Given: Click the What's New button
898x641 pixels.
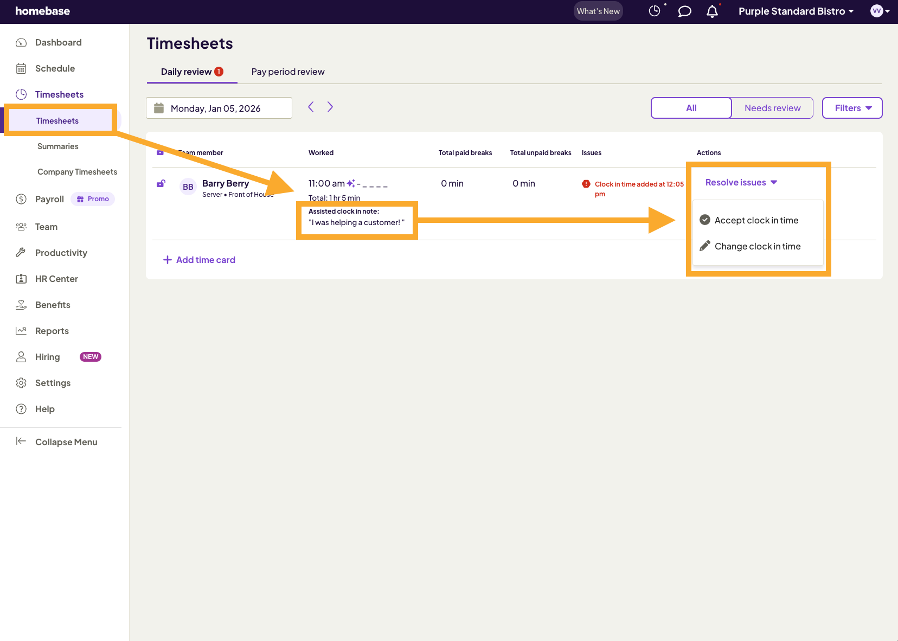Looking at the screenshot, I should (x=598, y=11).
